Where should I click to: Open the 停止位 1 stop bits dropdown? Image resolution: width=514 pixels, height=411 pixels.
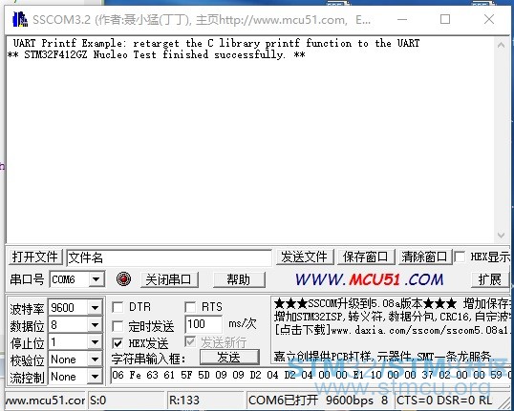click(96, 342)
